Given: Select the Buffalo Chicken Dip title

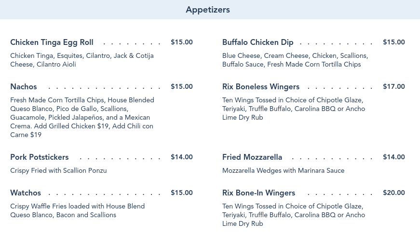Looking at the screenshot, I should 257,42.
